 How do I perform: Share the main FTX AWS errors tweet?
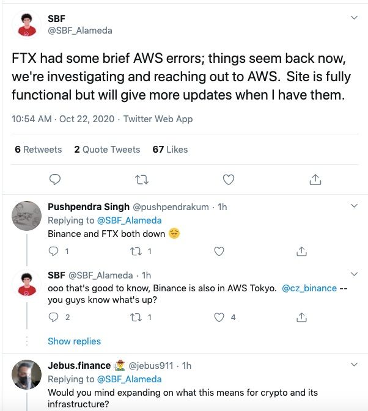(x=315, y=180)
